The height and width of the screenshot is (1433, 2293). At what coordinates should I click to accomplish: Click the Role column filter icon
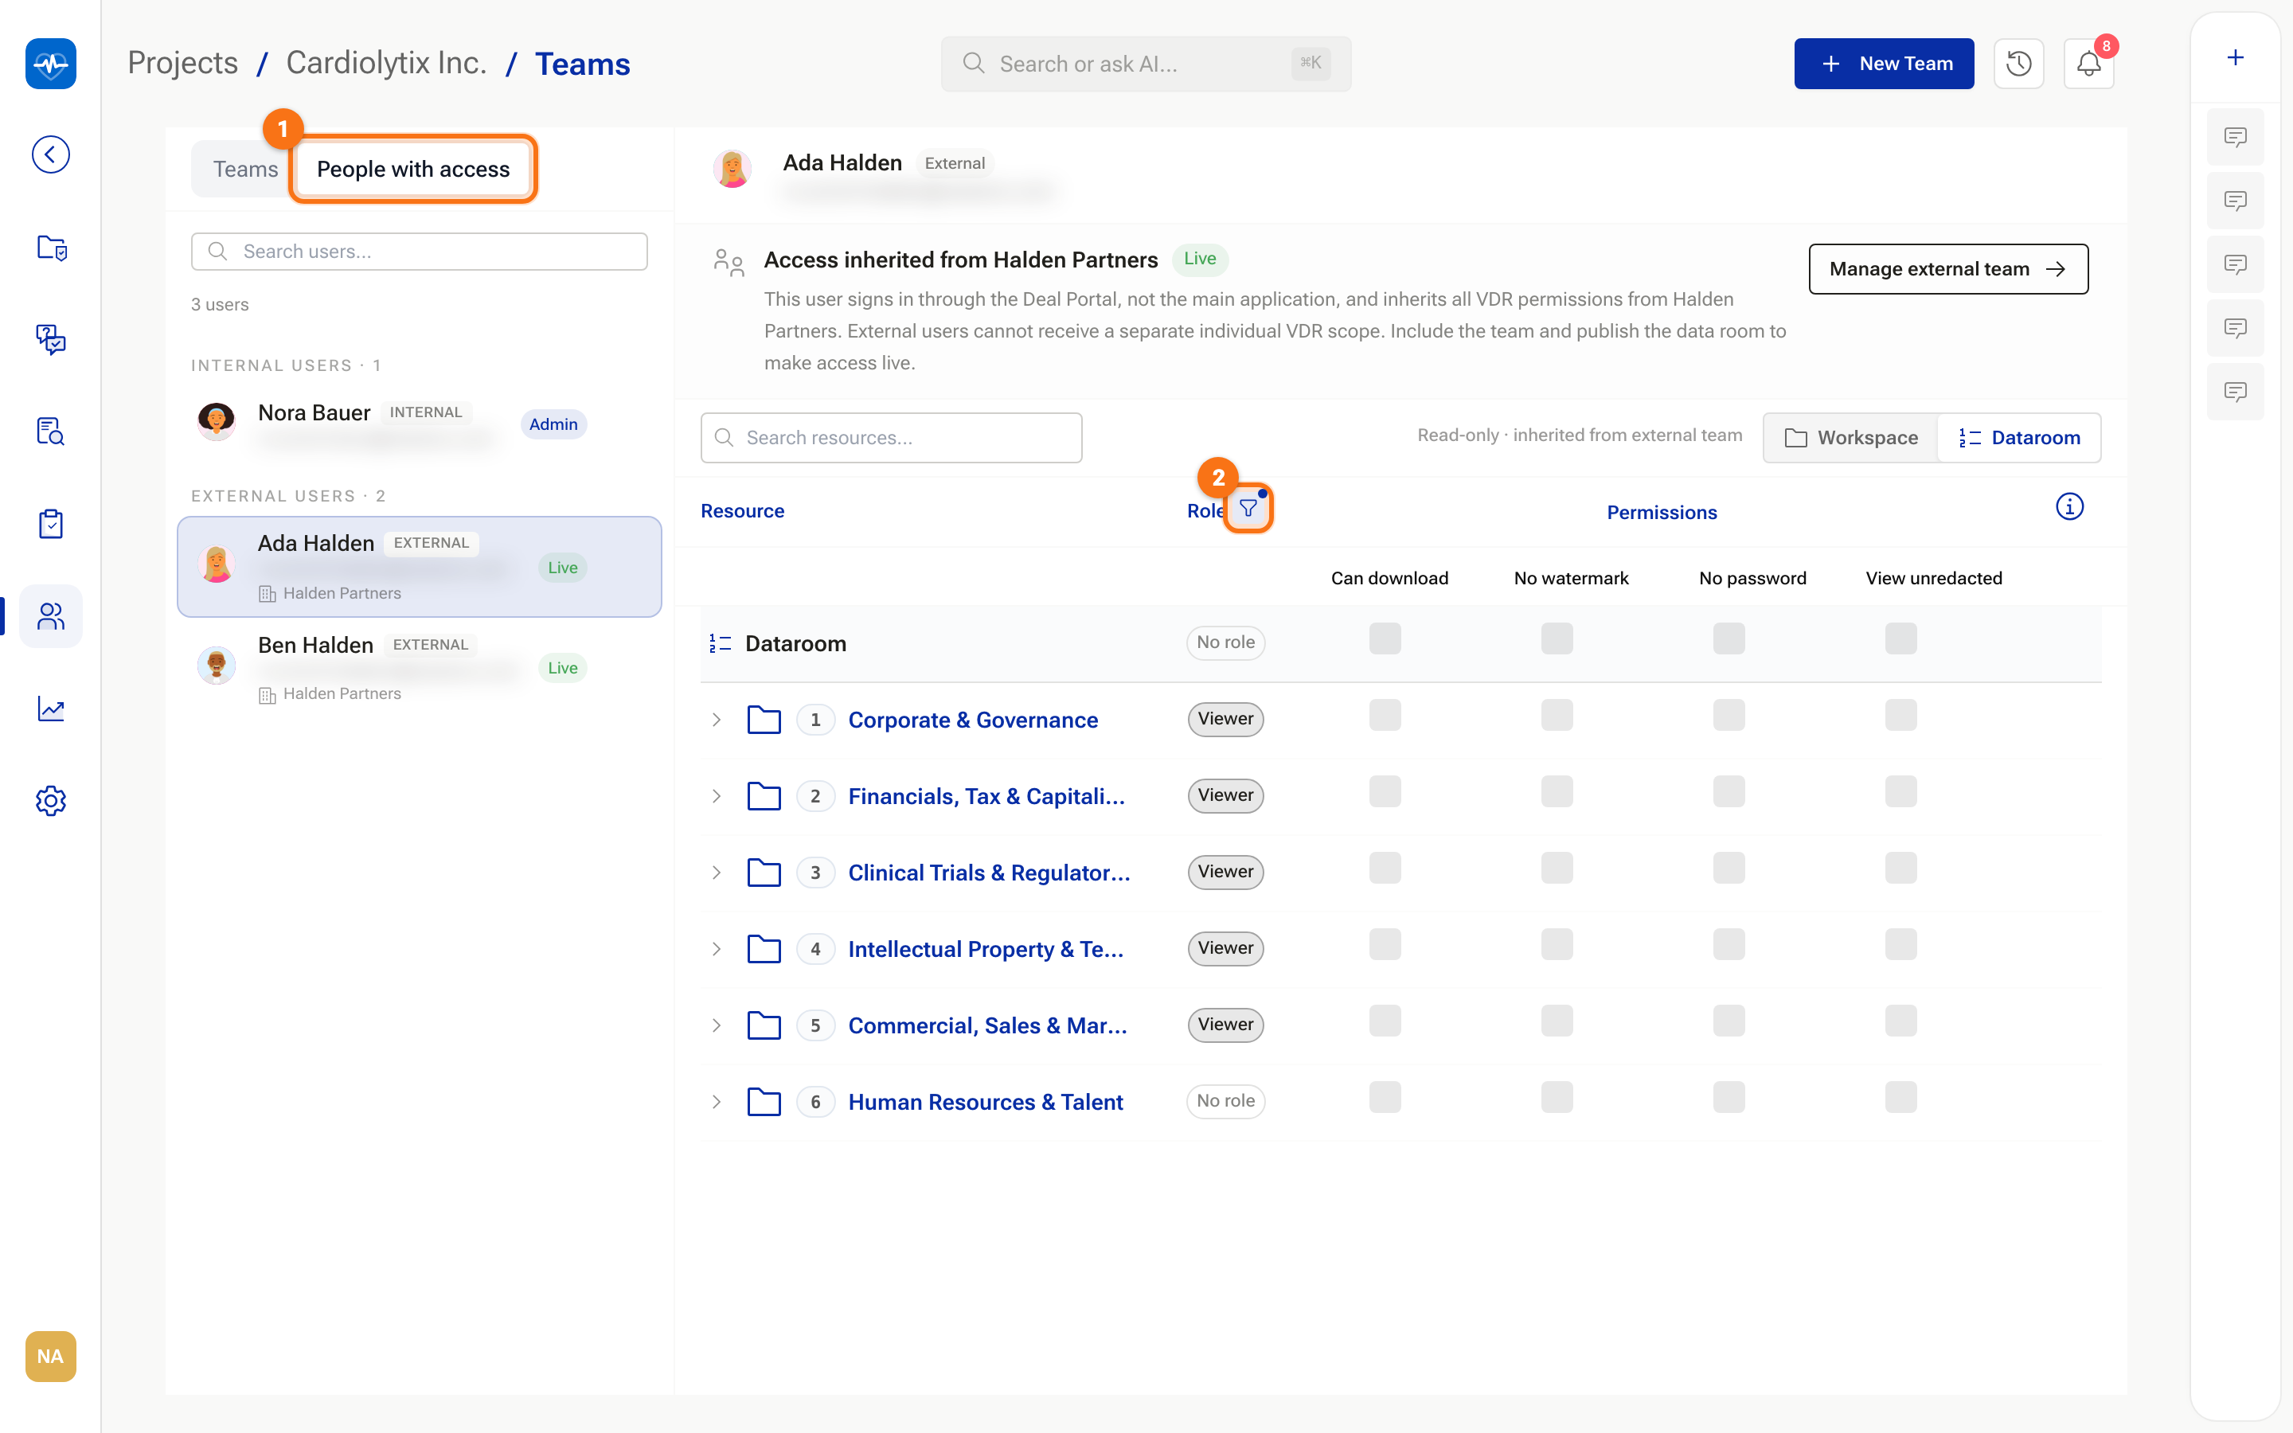pyautogui.click(x=1249, y=509)
